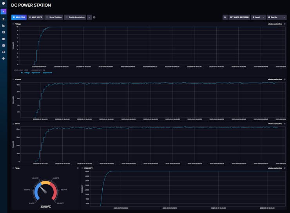This screenshot has height=213, width=290.
Task: Click the DC POWER STATION dashboard title
Action: [x=31, y=5]
